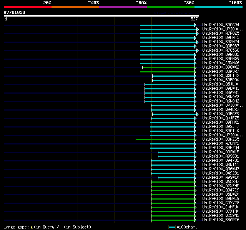
Task: Select the UniRef100_B9GM09 label
Action: click(x=221, y=59)
